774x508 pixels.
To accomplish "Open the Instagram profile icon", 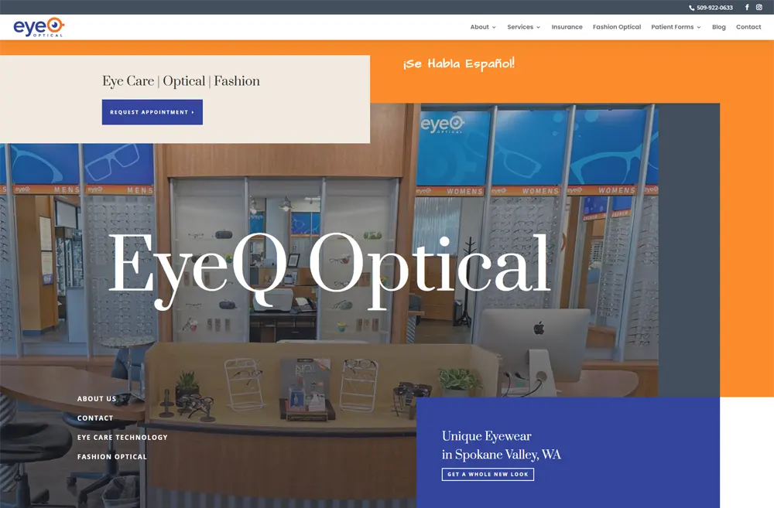I will [759, 8].
